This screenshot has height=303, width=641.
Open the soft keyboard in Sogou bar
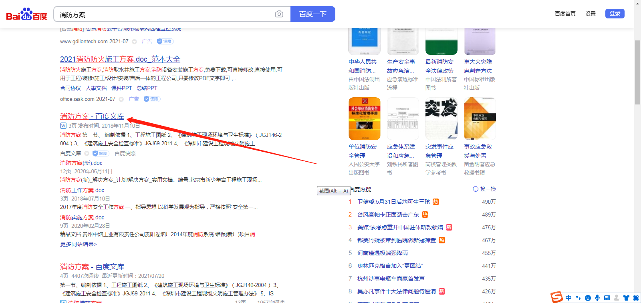(x=607, y=298)
